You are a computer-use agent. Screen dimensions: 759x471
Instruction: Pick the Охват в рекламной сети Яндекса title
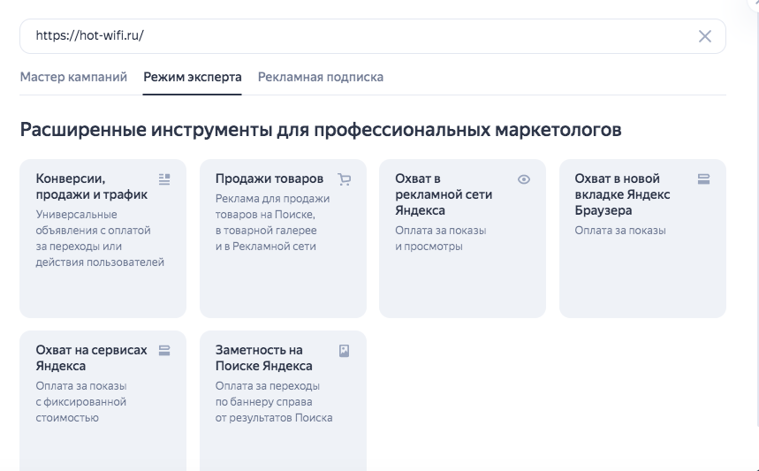pos(444,194)
